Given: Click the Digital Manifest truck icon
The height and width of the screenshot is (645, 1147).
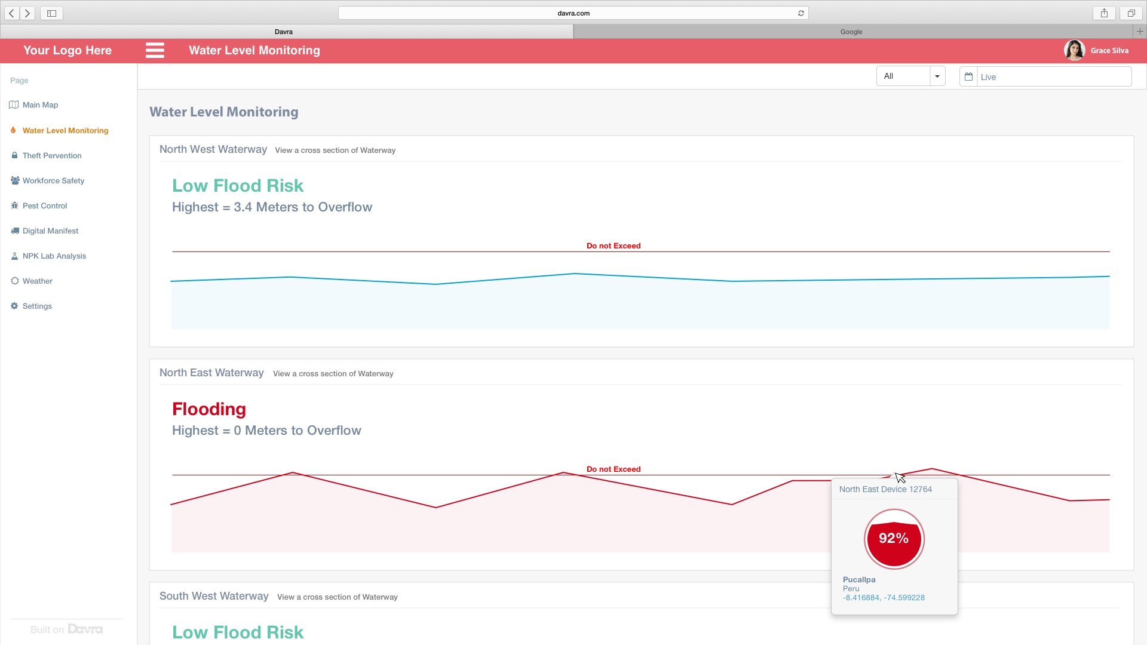Looking at the screenshot, I should click(x=15, y=231).
